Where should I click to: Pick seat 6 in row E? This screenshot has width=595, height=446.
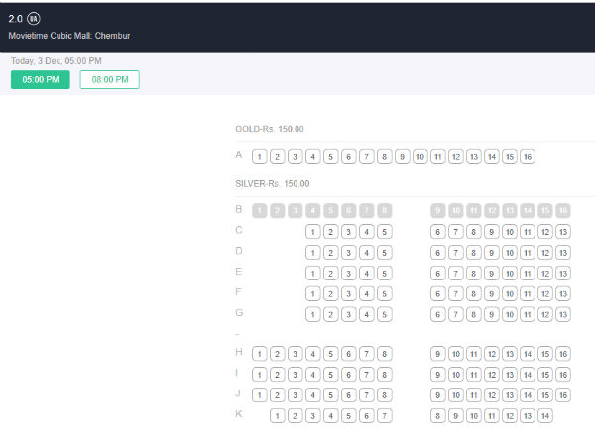click(x=437, y=274)
